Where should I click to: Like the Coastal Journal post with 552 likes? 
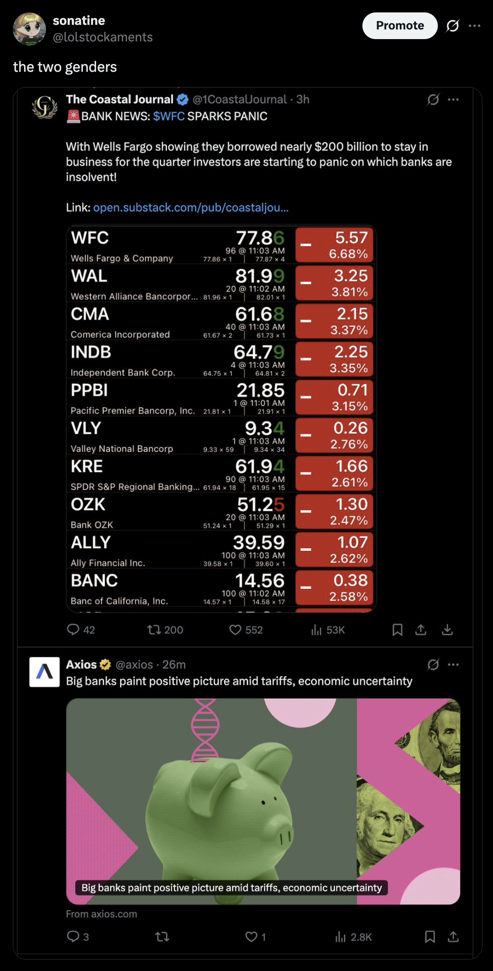tap(246, 630)
